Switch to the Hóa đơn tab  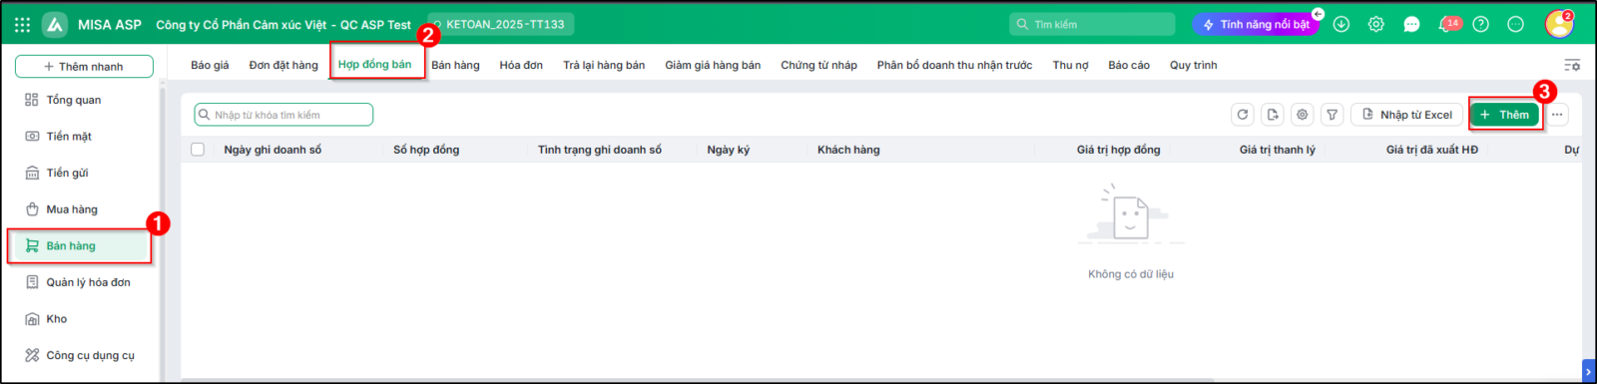click(x=521, y=65)
